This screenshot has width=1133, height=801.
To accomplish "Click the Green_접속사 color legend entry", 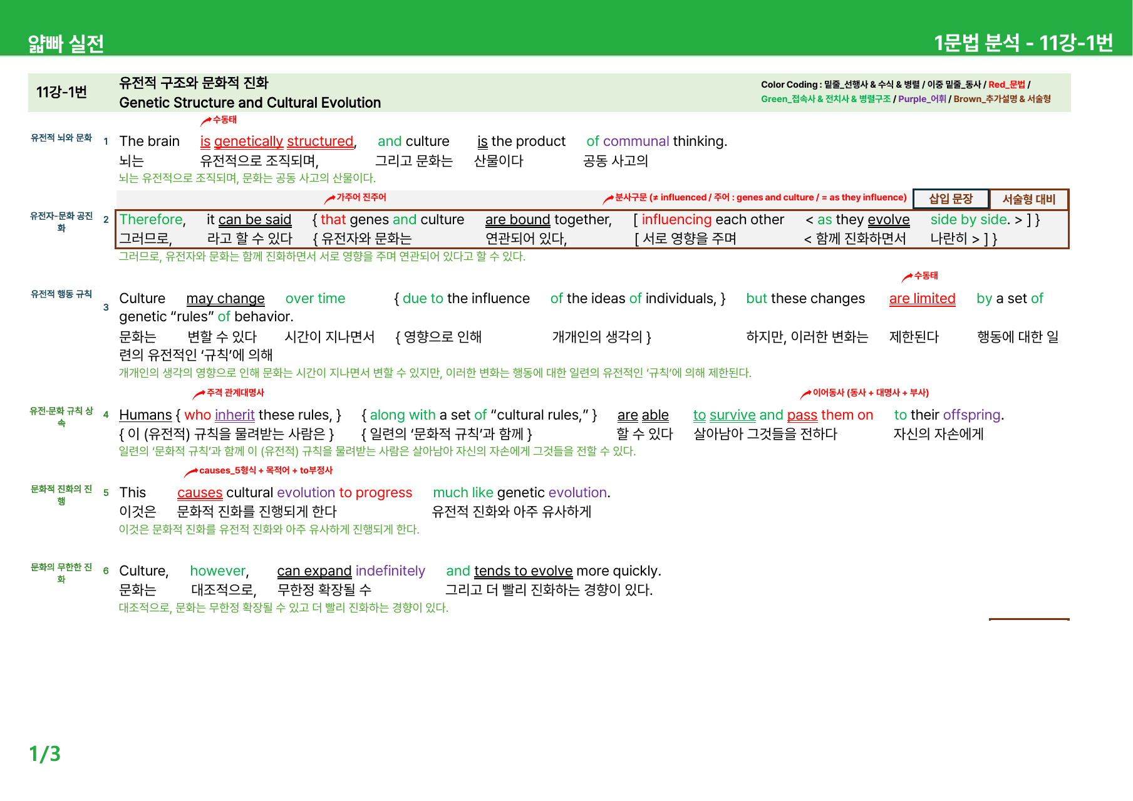I will pos(825,99).
